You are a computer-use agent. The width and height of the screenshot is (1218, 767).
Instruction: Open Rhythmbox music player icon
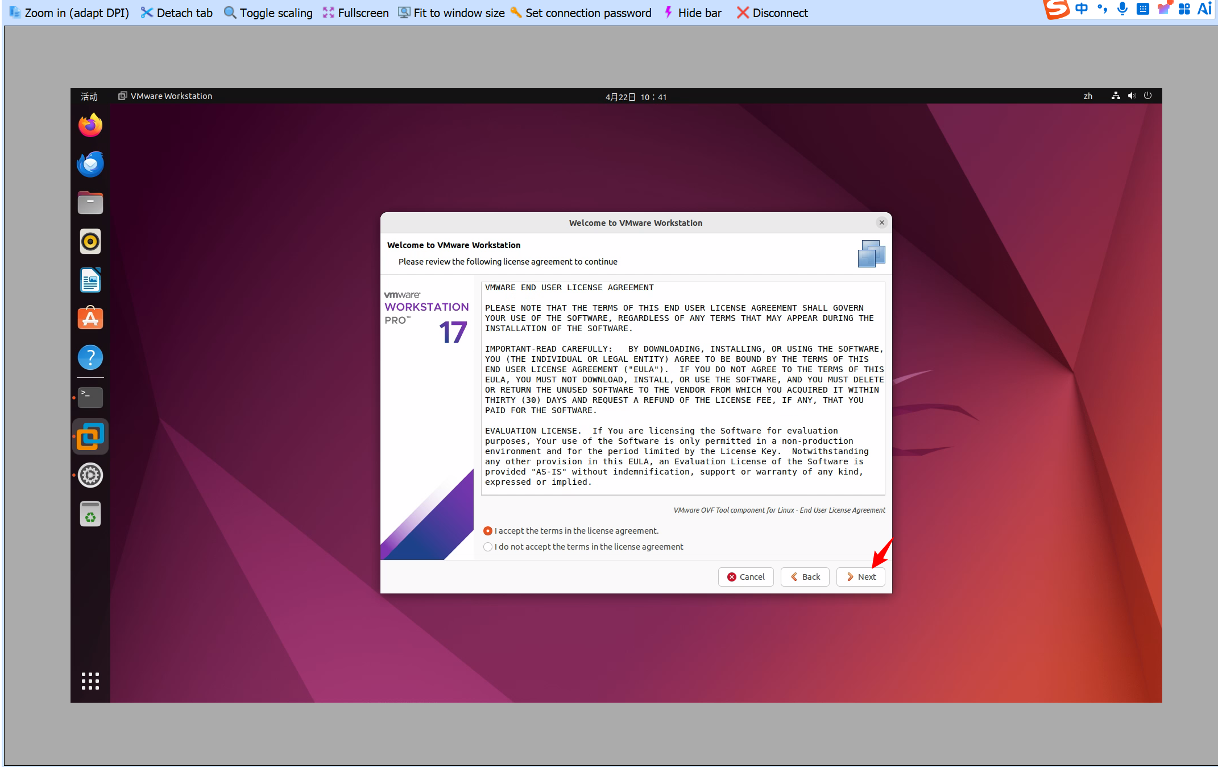90,242
